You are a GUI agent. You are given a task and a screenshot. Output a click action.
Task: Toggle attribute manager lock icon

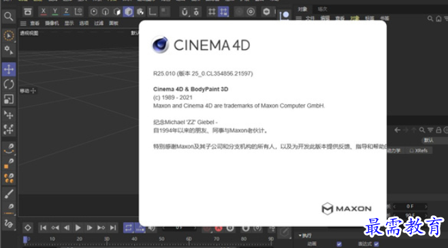click(438, 130)
